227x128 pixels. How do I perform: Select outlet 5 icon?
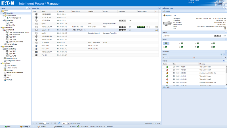click(166, 47)
